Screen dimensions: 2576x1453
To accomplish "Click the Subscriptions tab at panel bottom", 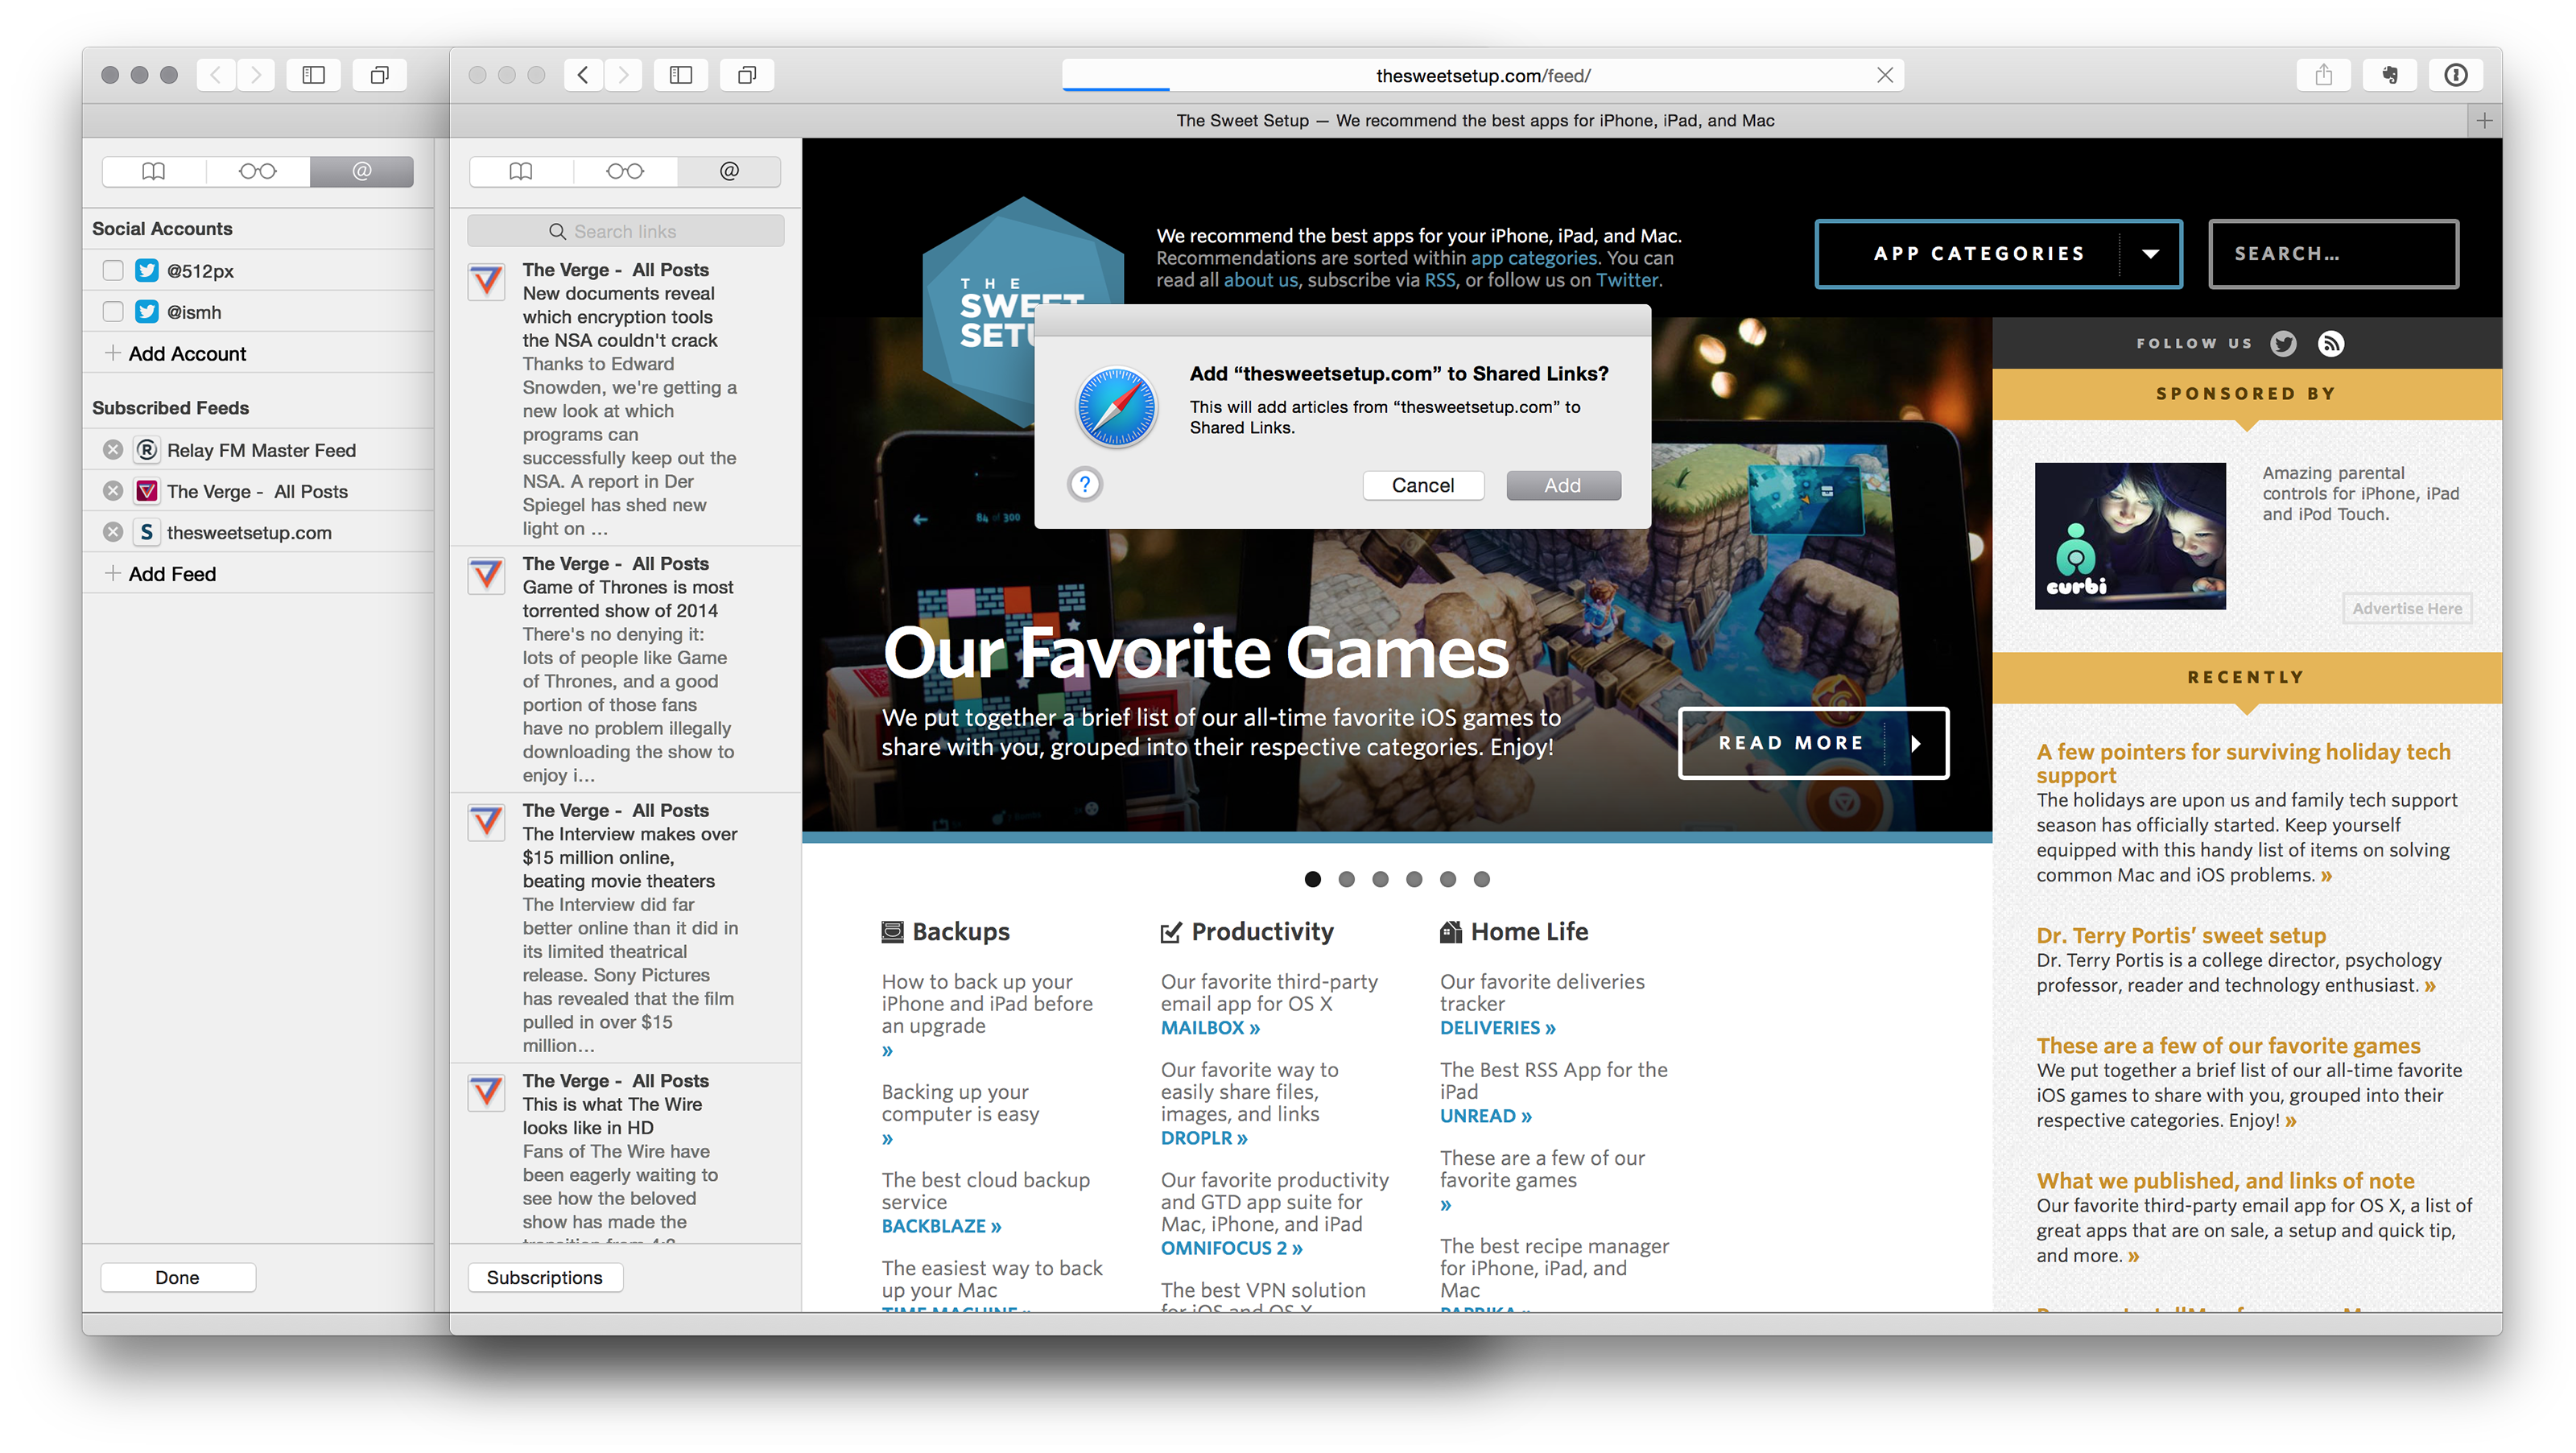I will [x=543, y=1276].
